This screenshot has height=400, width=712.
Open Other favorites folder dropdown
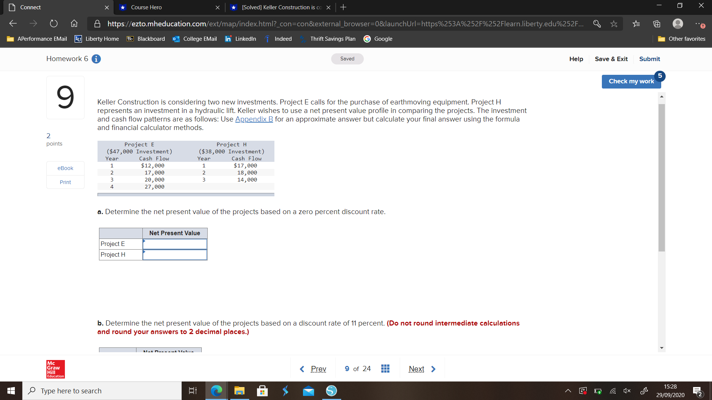[x=682, y=39]
